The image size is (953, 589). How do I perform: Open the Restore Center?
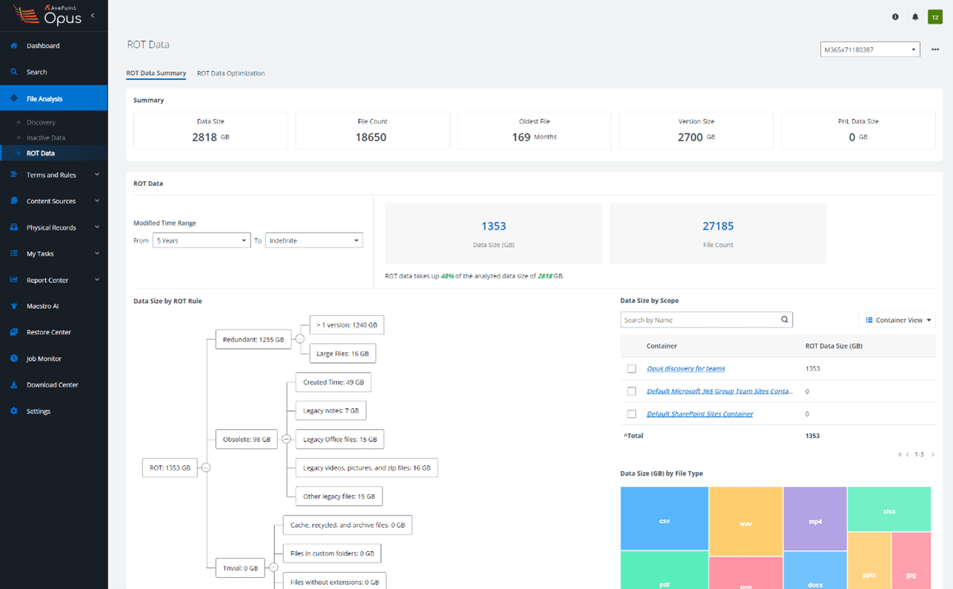coord(47,332)
